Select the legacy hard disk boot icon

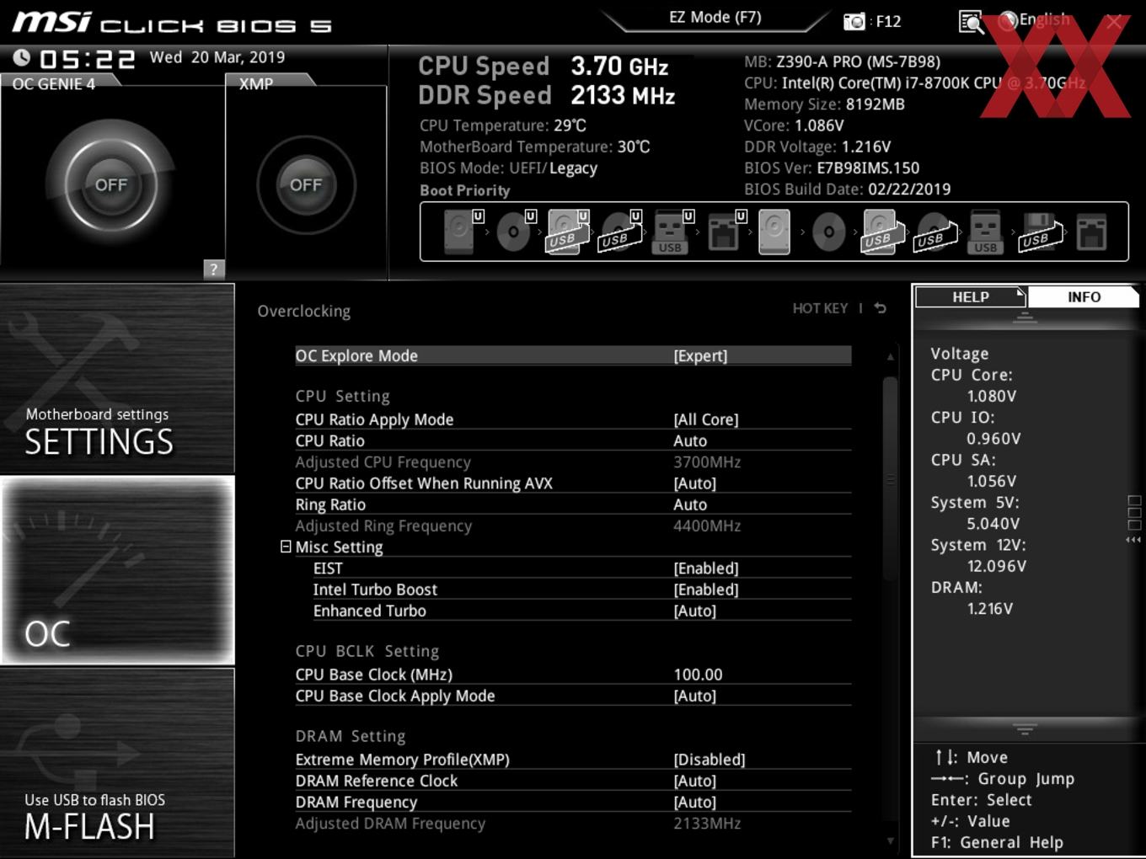774,232
